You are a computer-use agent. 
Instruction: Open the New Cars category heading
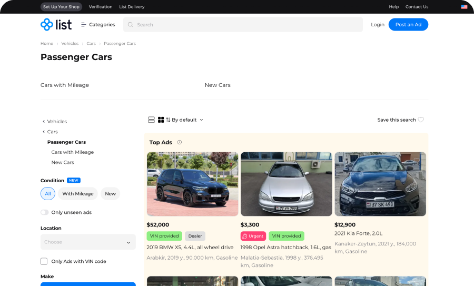click(218, 85)
